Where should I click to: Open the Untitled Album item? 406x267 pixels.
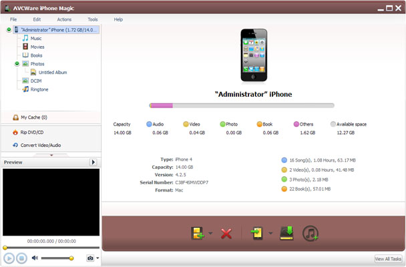53,73
